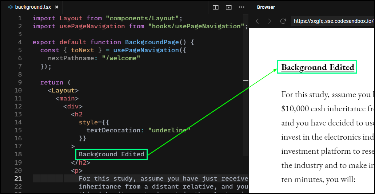
Task: Switch to the Browser tab
Action: pyautogui.click(x=266, y=7)
